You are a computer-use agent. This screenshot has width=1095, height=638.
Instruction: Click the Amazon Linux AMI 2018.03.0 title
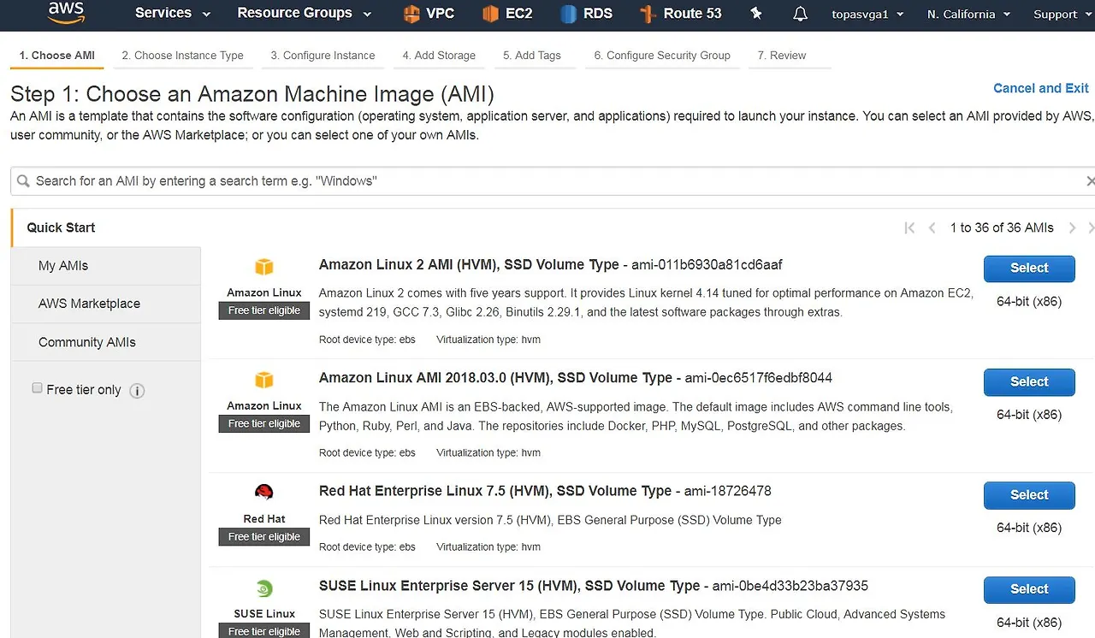coord(496,378)
